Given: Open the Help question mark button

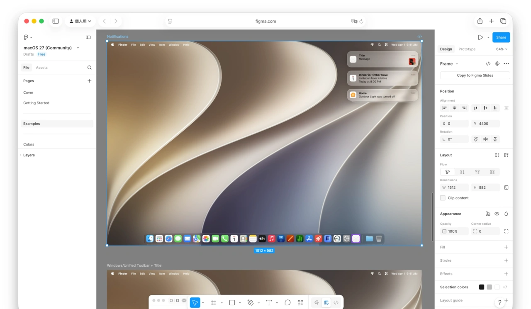Looking at the screenshot, I should click(500, 303).
